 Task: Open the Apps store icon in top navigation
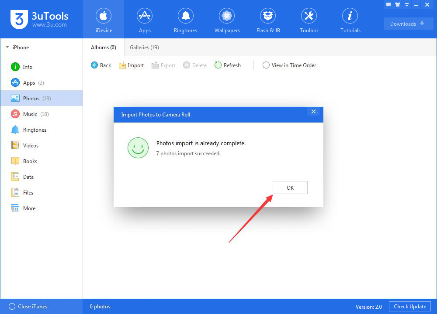click(145, 16)
